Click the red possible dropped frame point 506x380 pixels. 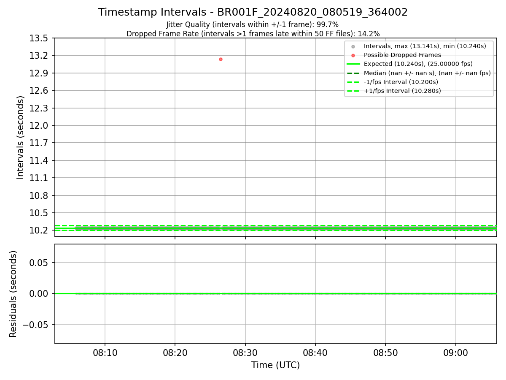(221, 59)
